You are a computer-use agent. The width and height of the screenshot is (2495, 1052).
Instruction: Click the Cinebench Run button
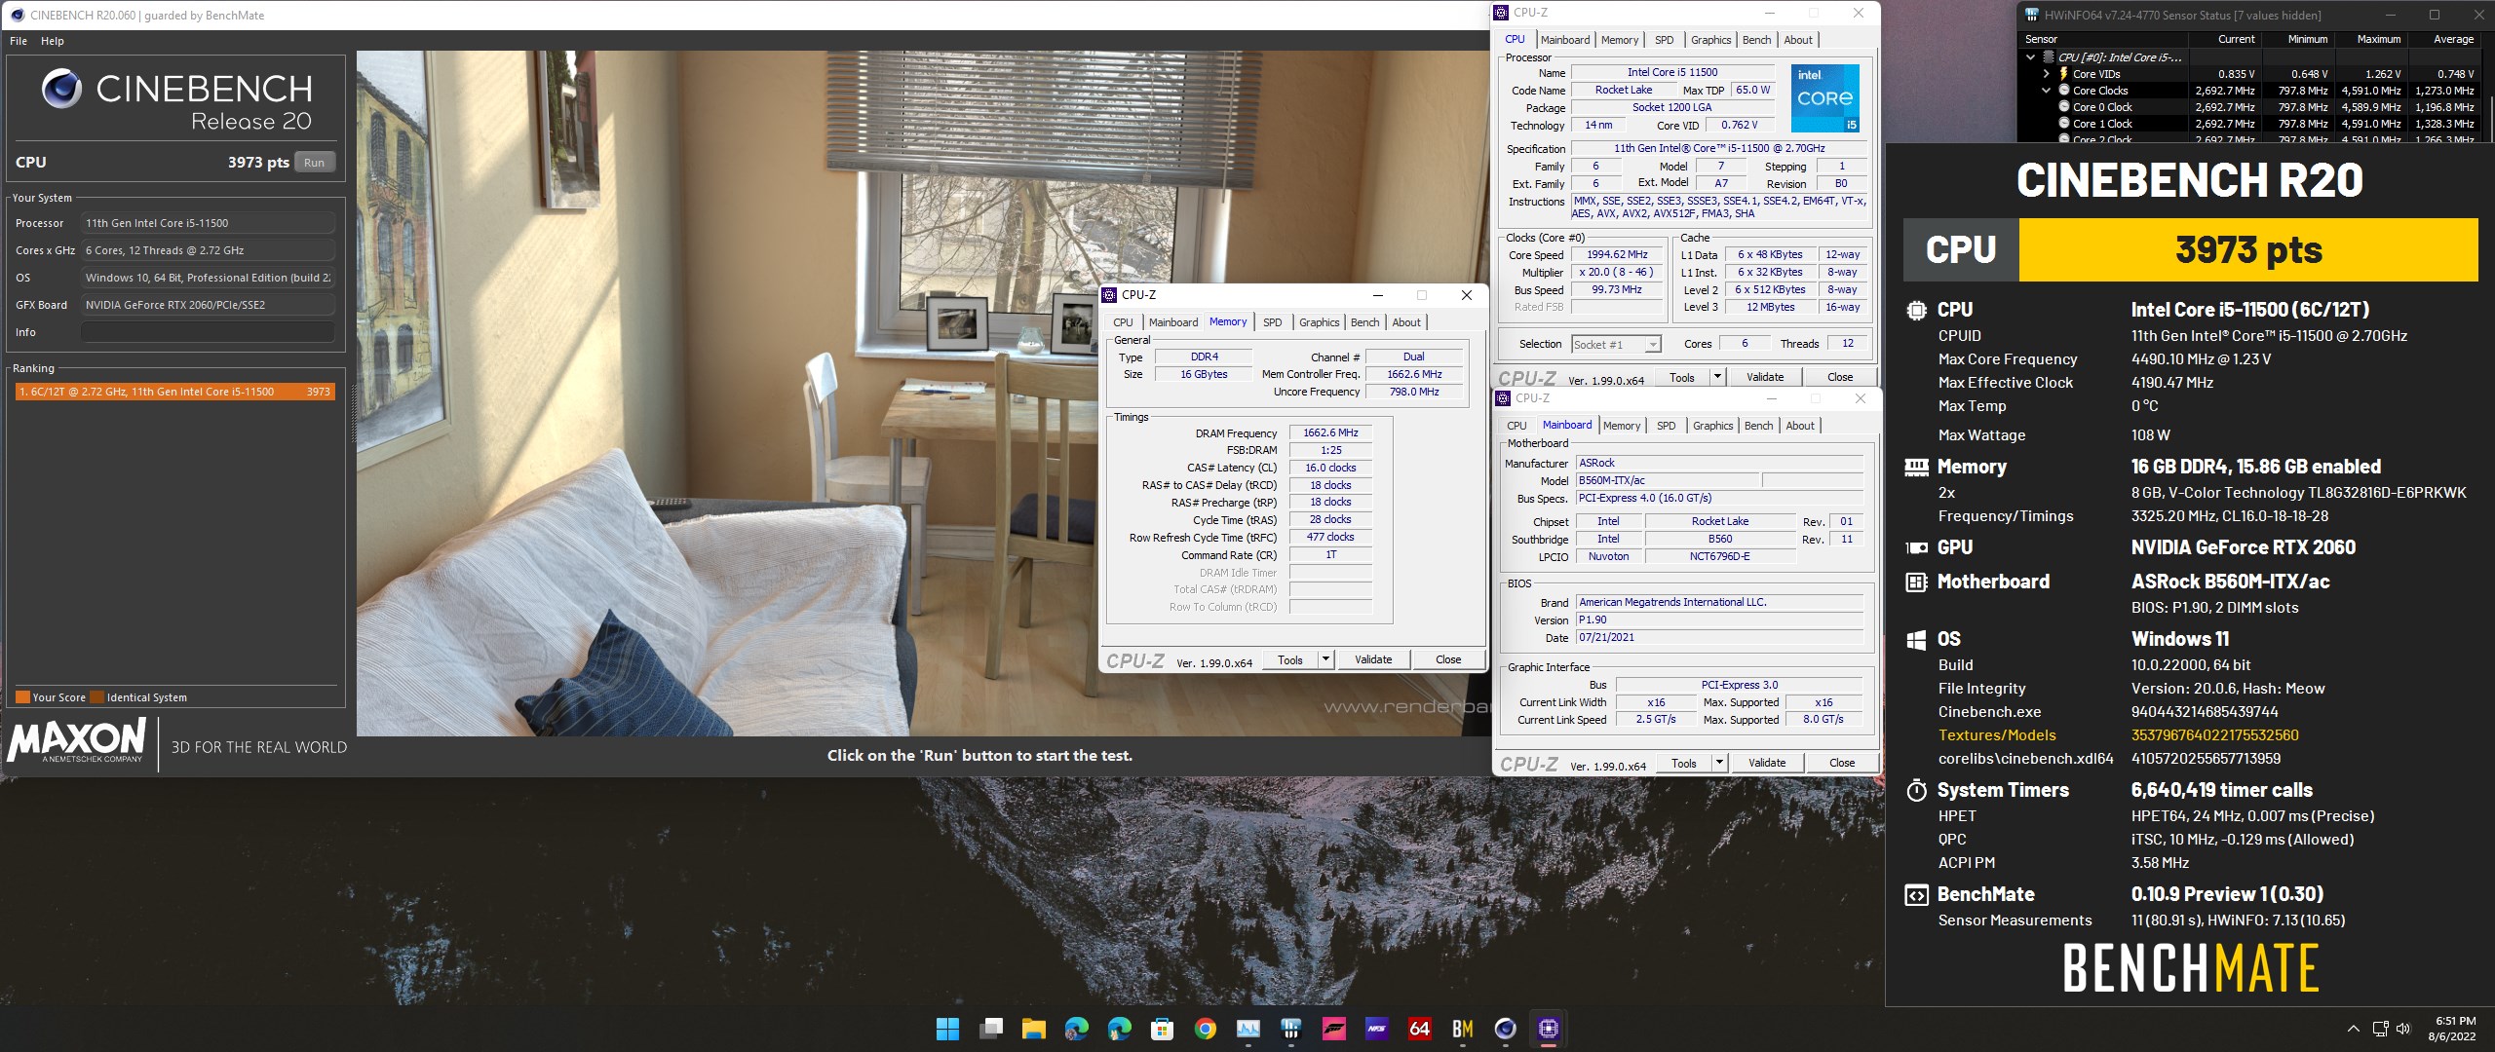(x=314, y=163)
